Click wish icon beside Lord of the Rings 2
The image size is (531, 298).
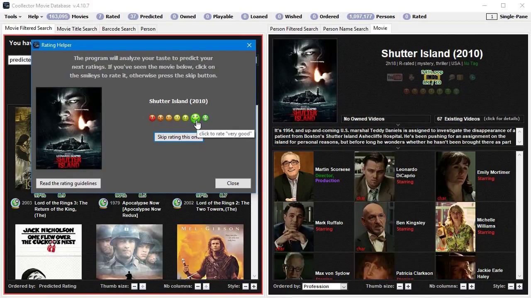177,203
